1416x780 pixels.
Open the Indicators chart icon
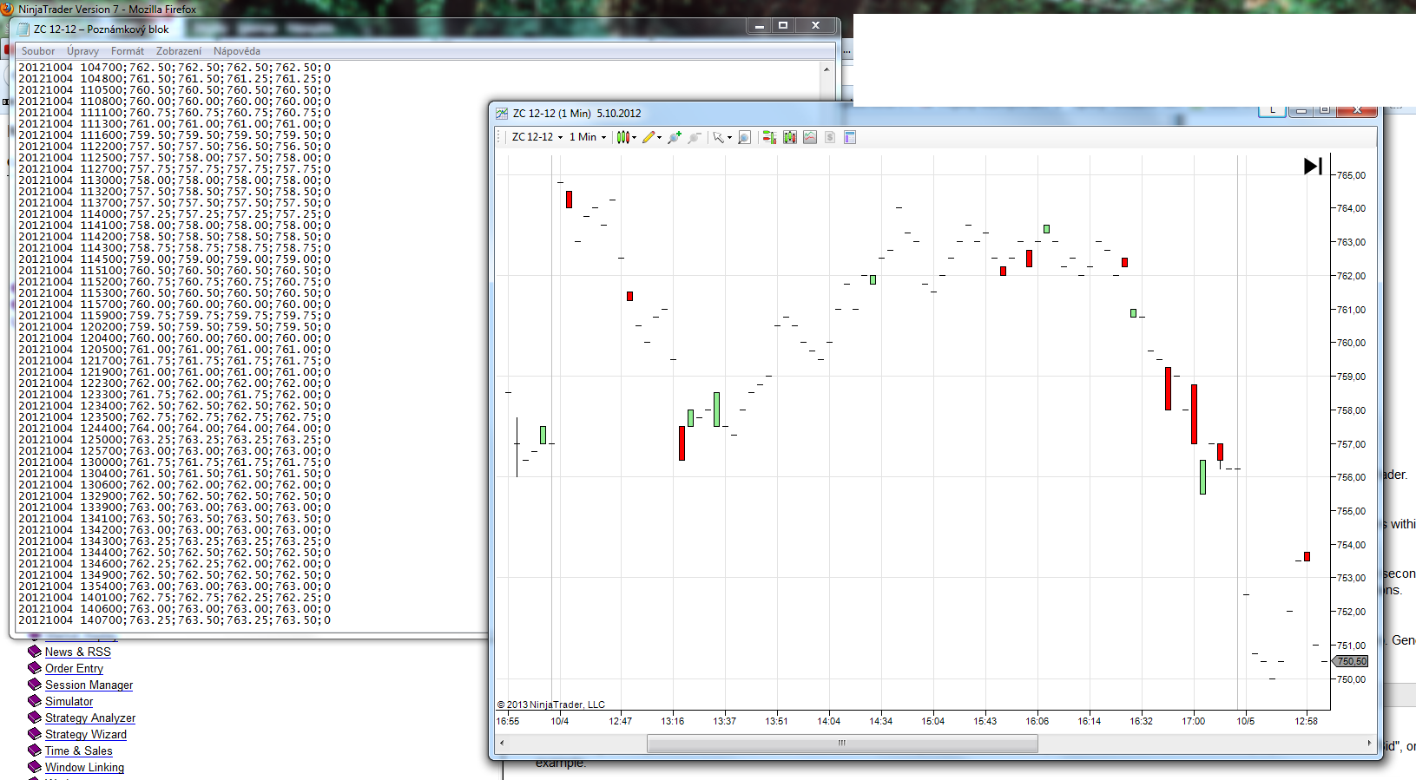tap(810, 137)
